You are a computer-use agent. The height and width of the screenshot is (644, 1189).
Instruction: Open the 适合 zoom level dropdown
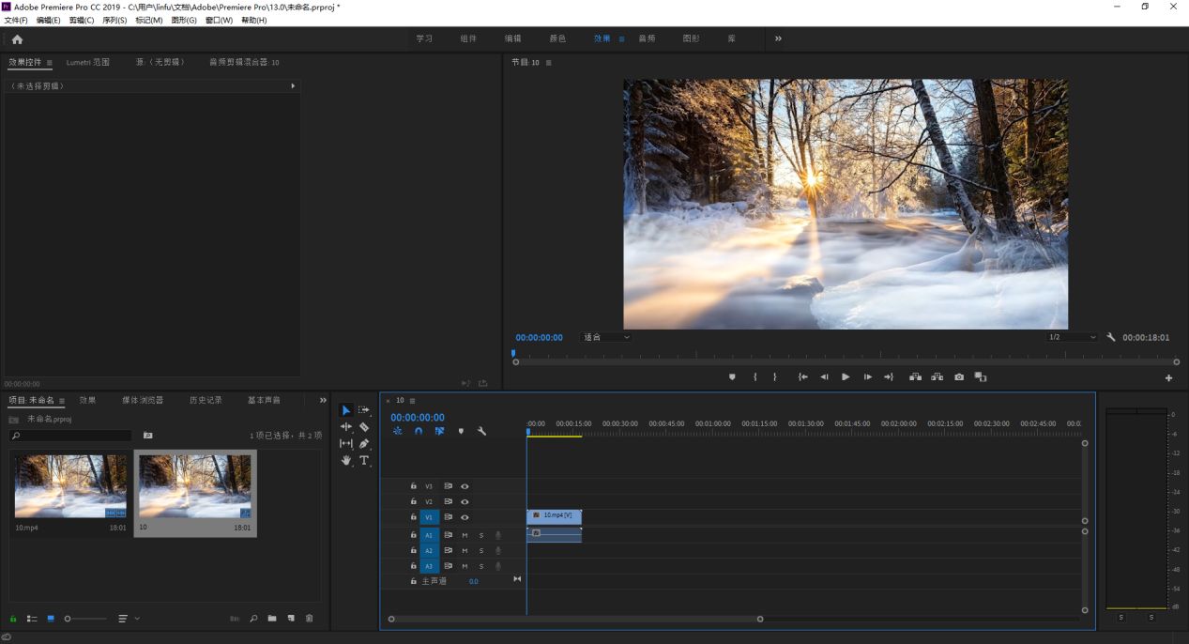point(606,337)
